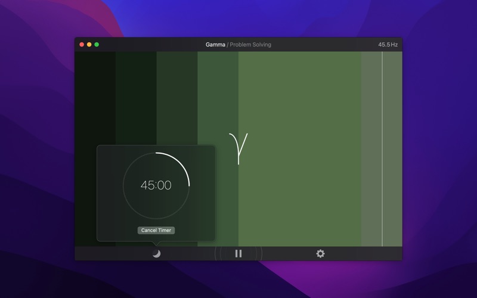The height and width of the screenshot is (298, 477).
Task: Pause playback with the pause button
Action: (x=238, y=254)
